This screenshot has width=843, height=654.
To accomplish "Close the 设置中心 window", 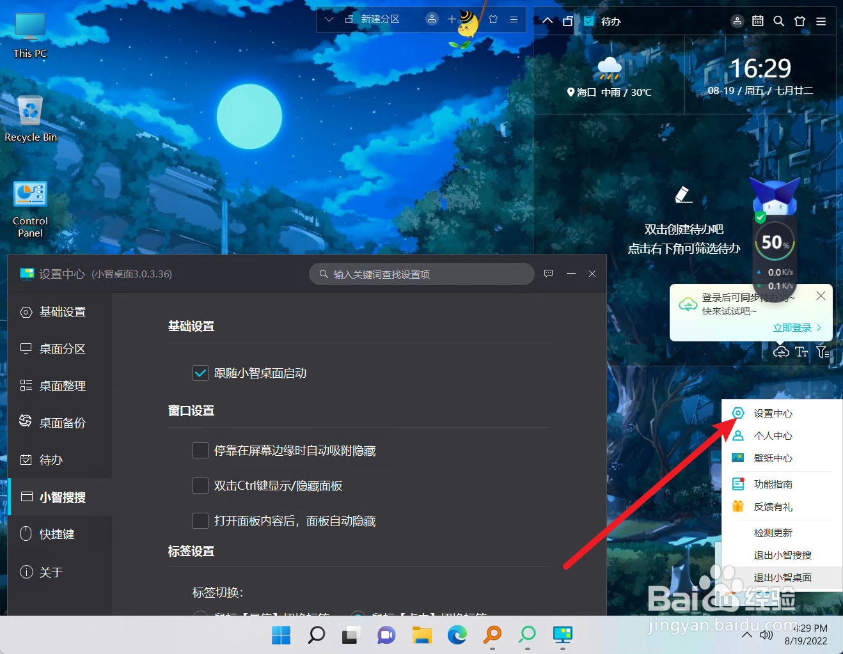I will [592, 274].
